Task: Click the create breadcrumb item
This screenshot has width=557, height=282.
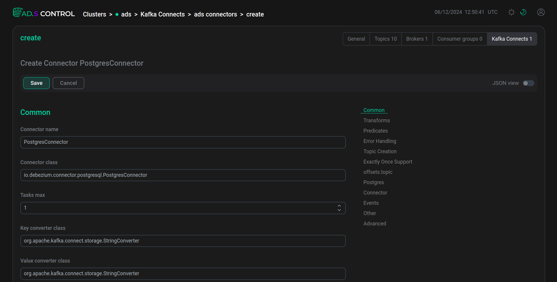Action: point(255,14)
